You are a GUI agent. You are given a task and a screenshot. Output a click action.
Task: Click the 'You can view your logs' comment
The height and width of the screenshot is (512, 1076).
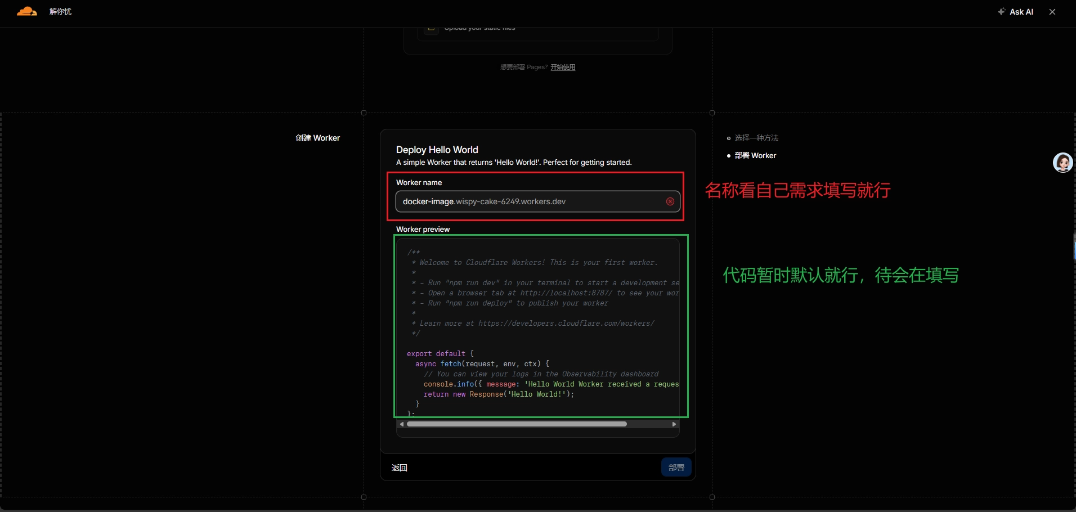tap(541, 374)
